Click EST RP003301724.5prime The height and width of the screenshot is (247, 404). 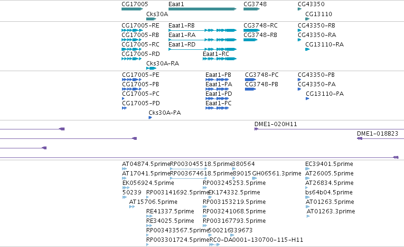(x=147, y=245)
